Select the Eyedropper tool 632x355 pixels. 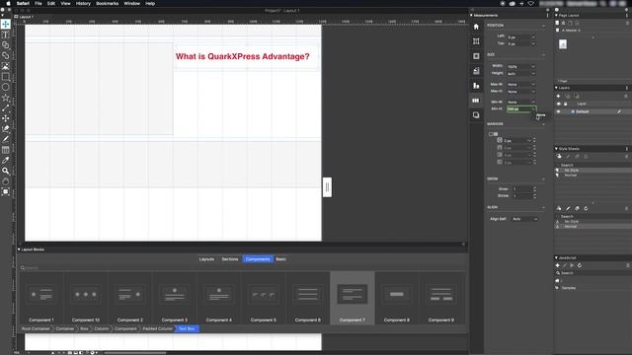[x=6, y=160]
